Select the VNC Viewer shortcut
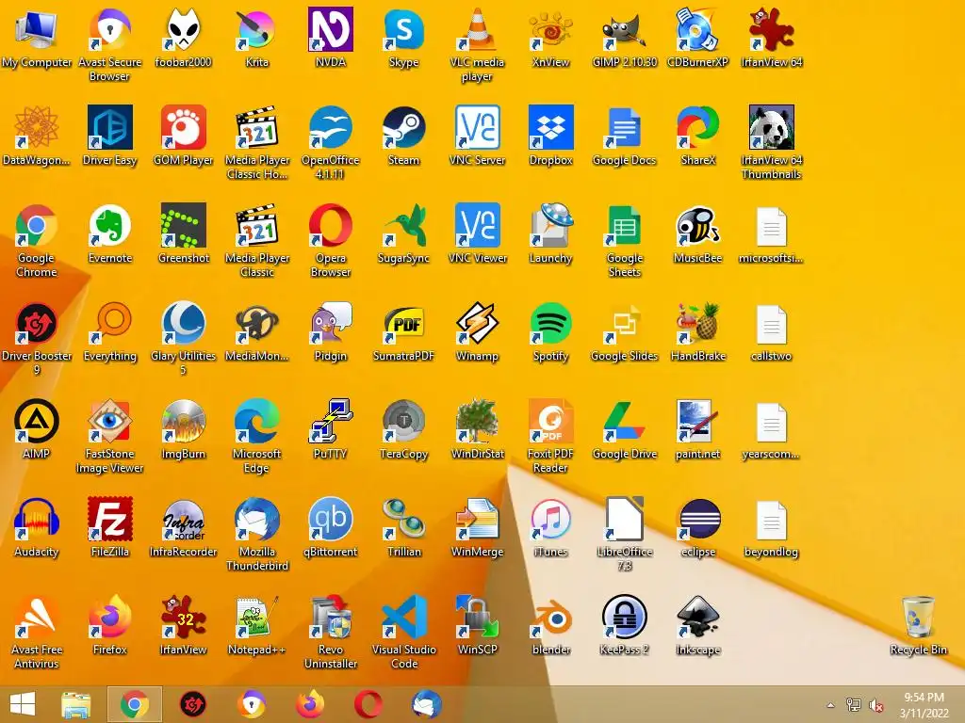Viewport: 965px width, 723px height. pos(477,233)
